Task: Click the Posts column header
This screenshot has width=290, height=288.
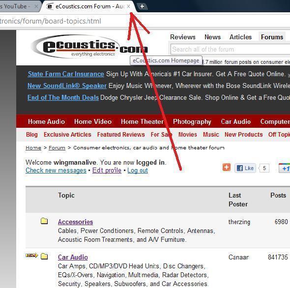Action: 278,195
